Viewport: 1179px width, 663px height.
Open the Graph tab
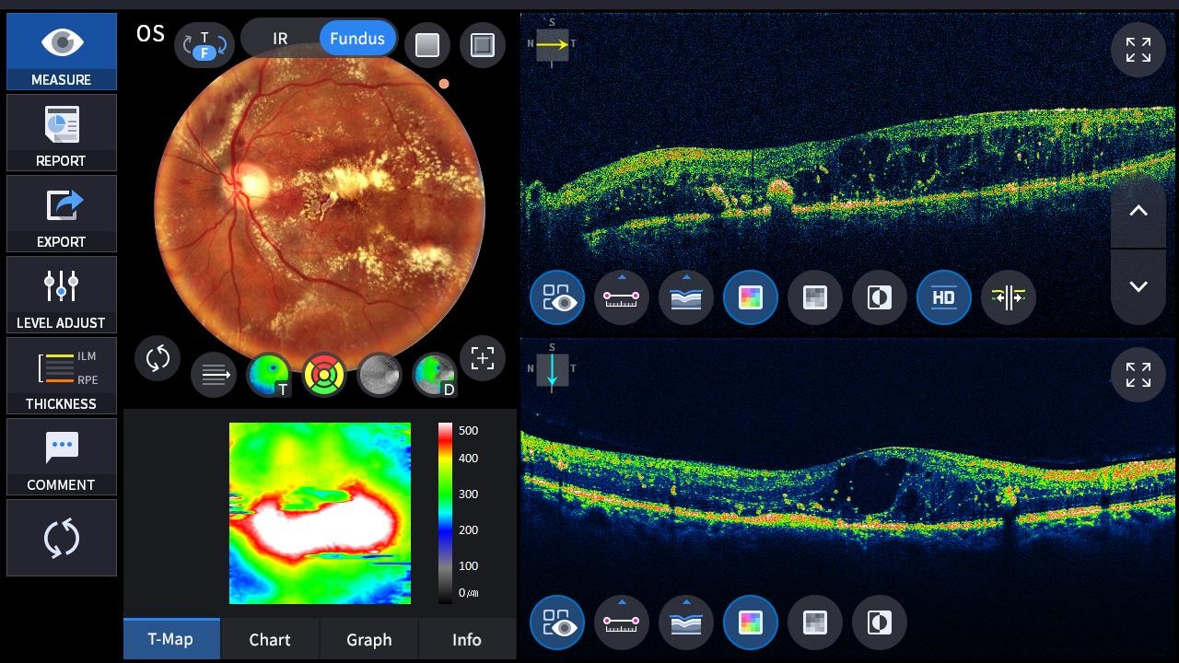pyautogui.click(x=368, y=639)
